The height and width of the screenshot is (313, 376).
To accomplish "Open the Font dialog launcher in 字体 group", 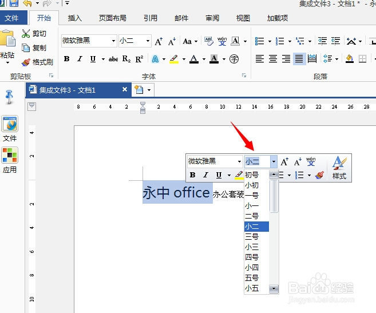I will pyautogui.click(x=244, y=76).
